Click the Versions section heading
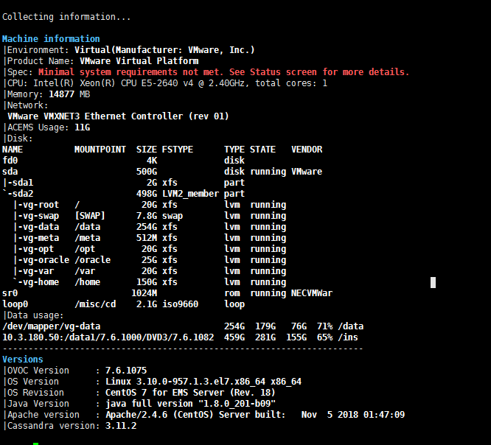The height and width of the screenshot is (445, 491). 23,359
